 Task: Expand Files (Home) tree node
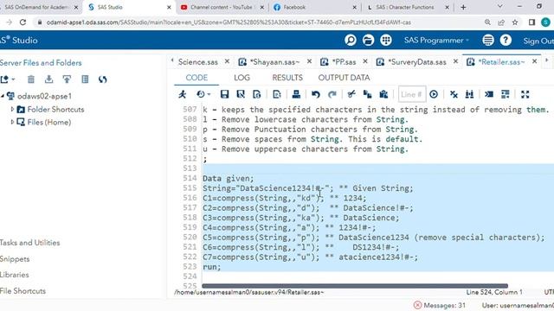click(x=12, y=122)
